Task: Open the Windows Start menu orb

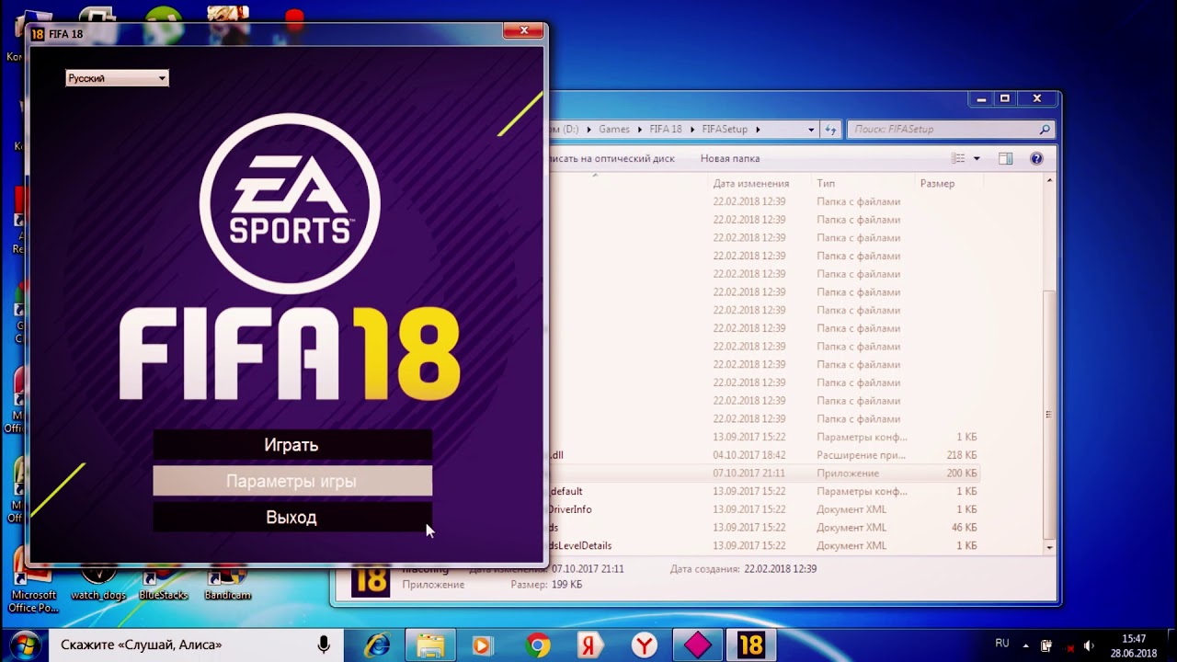Action: pyautogui.click(x=25, y=645)
